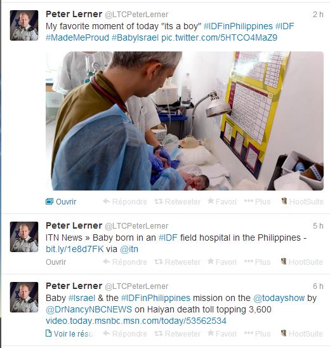
Task: Reply to the "its a boy" tweet
Action: [x=125, y=201]
